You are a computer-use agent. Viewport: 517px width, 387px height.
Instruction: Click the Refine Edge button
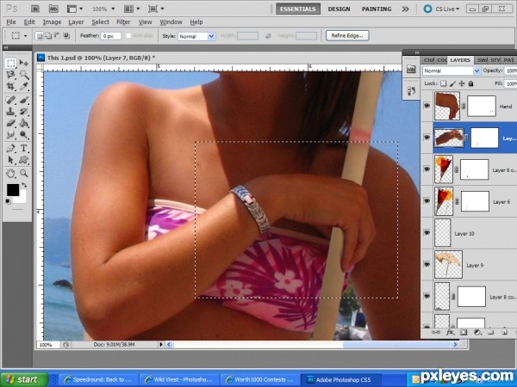tap(347, 35)
